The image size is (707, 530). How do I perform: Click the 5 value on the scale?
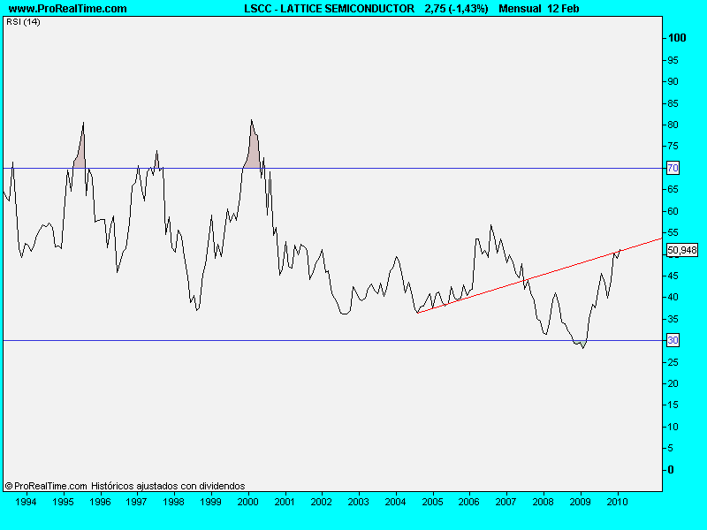click(670, 448)
